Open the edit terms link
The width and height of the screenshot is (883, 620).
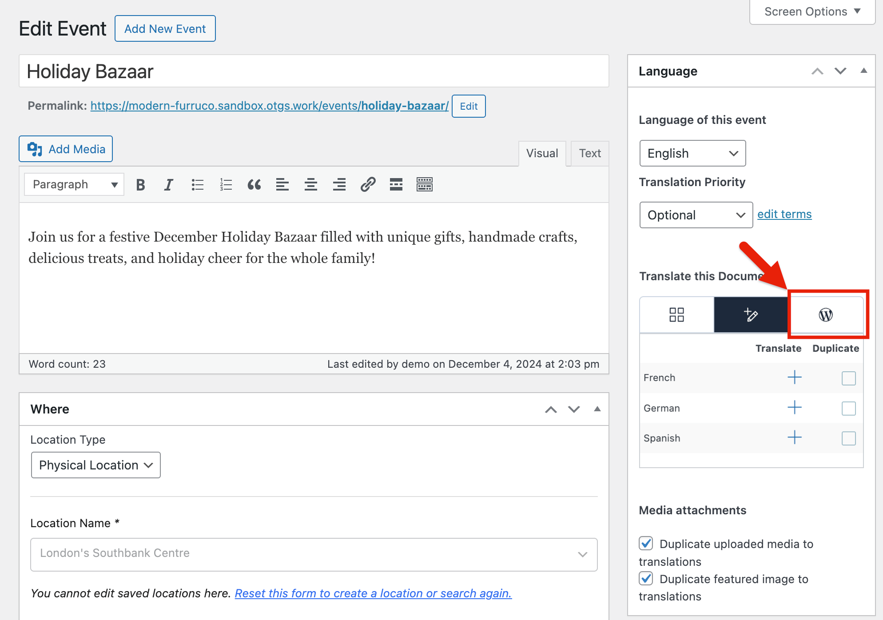[784, 215]
